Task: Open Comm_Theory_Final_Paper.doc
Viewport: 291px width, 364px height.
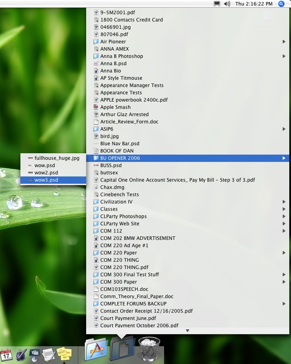Action: (x=188, y=296)
